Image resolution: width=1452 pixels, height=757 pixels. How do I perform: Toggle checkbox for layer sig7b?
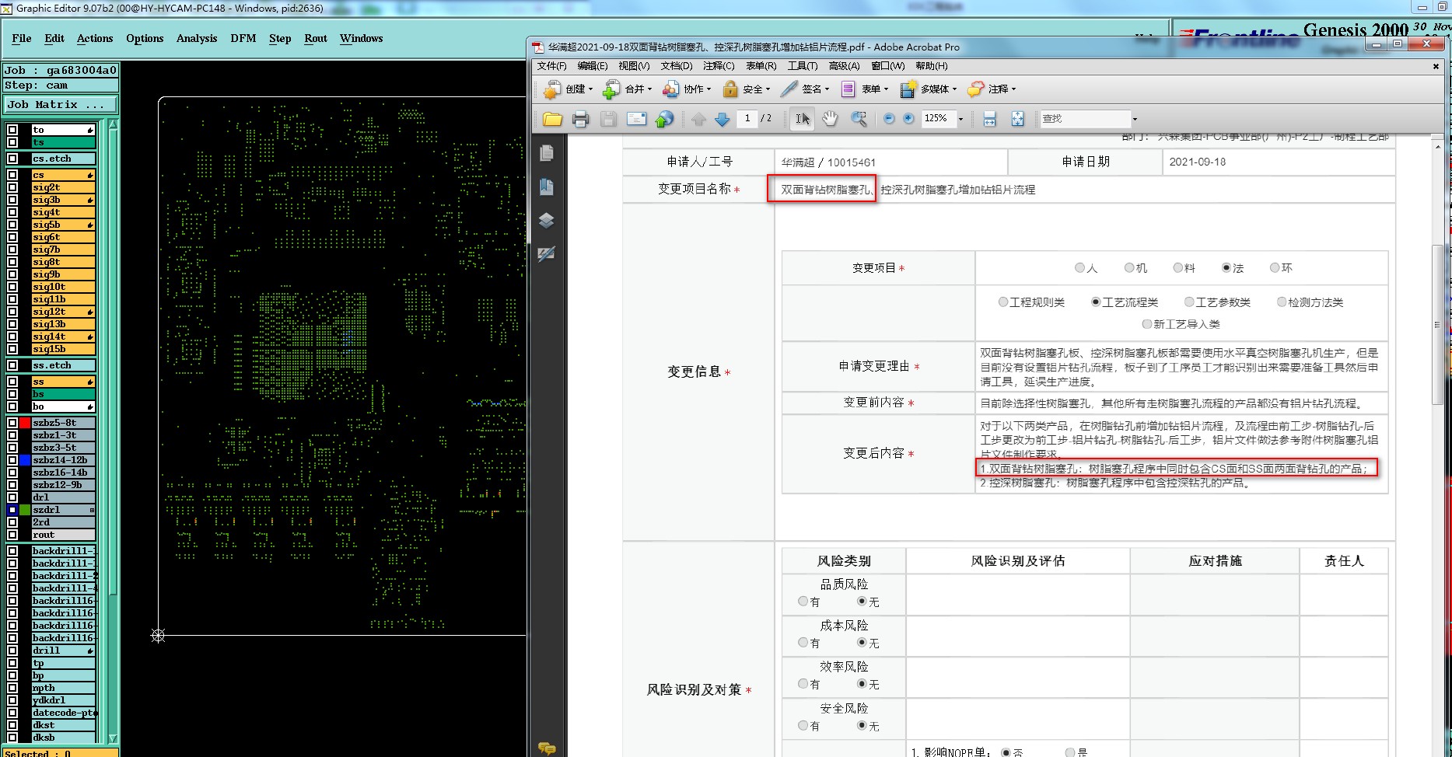[x=12, y=249]
